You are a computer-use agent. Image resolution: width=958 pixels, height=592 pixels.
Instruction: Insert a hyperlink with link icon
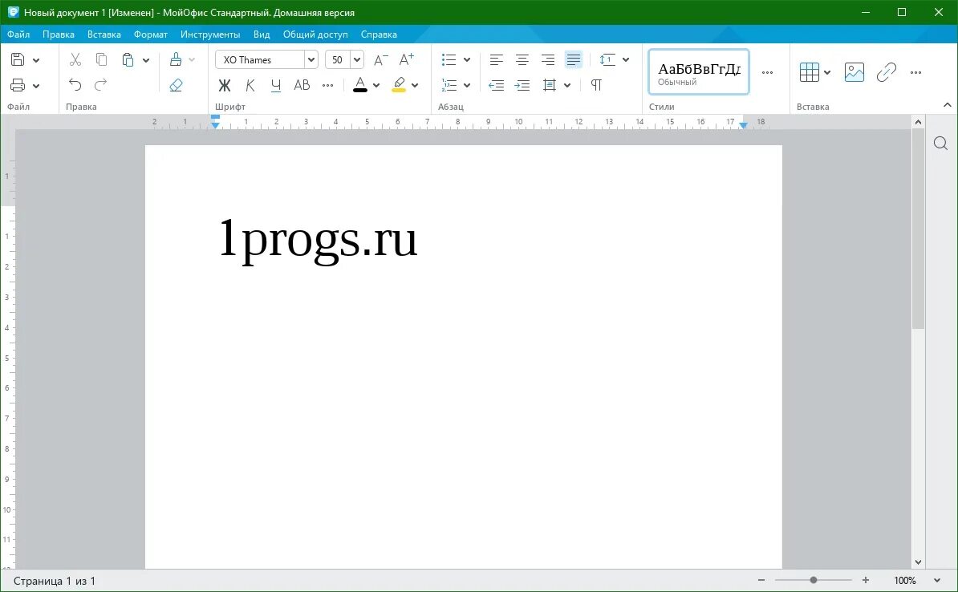pyautogui.click(x=886, y=72)
